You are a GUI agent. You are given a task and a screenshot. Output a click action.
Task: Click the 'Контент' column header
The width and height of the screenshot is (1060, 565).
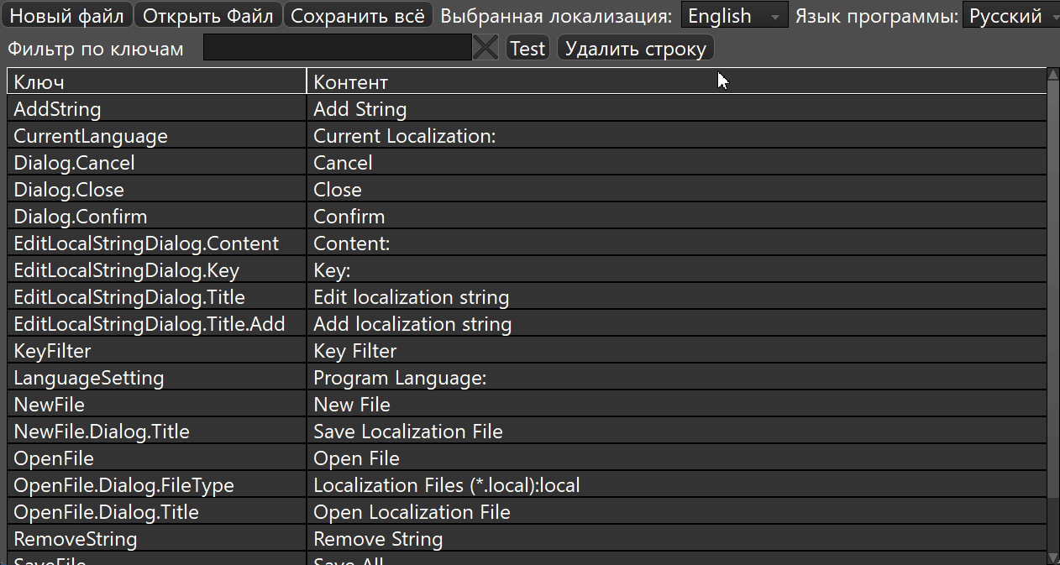tap(676, 81)
